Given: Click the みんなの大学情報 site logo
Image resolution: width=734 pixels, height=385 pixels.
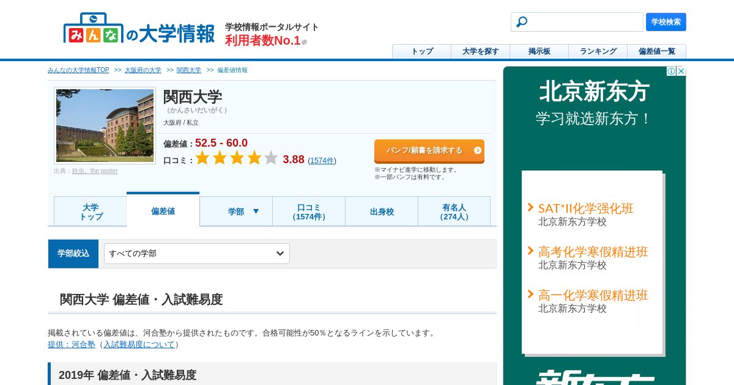Looking at the screenshot, I should (x=139, y=28).
